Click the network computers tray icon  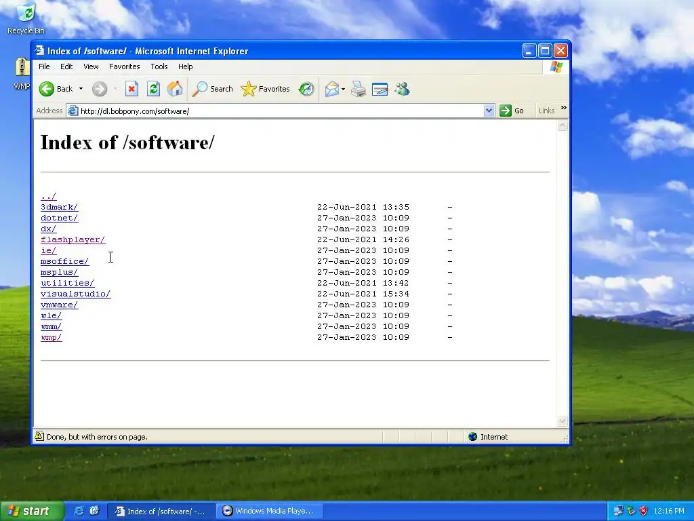(x=618, y=512)
